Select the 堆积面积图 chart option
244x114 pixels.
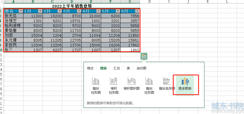(132, 84)
